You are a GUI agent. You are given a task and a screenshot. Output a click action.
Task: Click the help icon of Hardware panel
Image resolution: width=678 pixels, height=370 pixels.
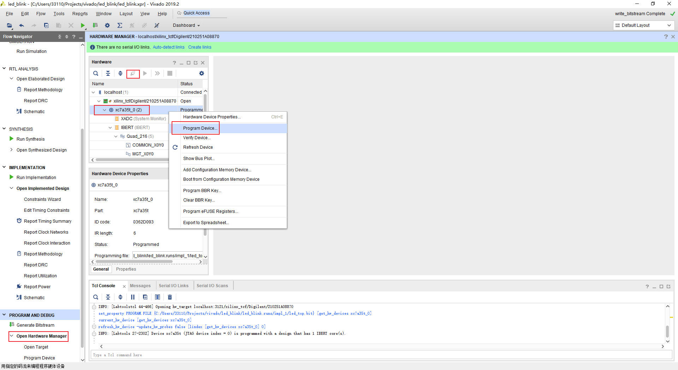(x=174, y=63)
